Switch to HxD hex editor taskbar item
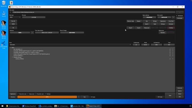Screen dimensions: 192x108 tap(61, 106)
